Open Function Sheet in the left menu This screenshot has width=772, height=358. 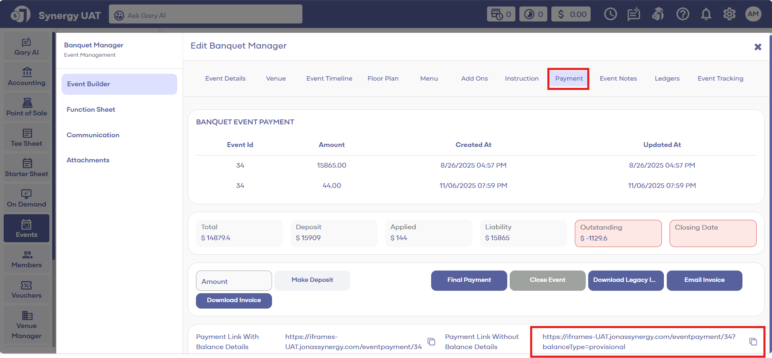point(91,110)
